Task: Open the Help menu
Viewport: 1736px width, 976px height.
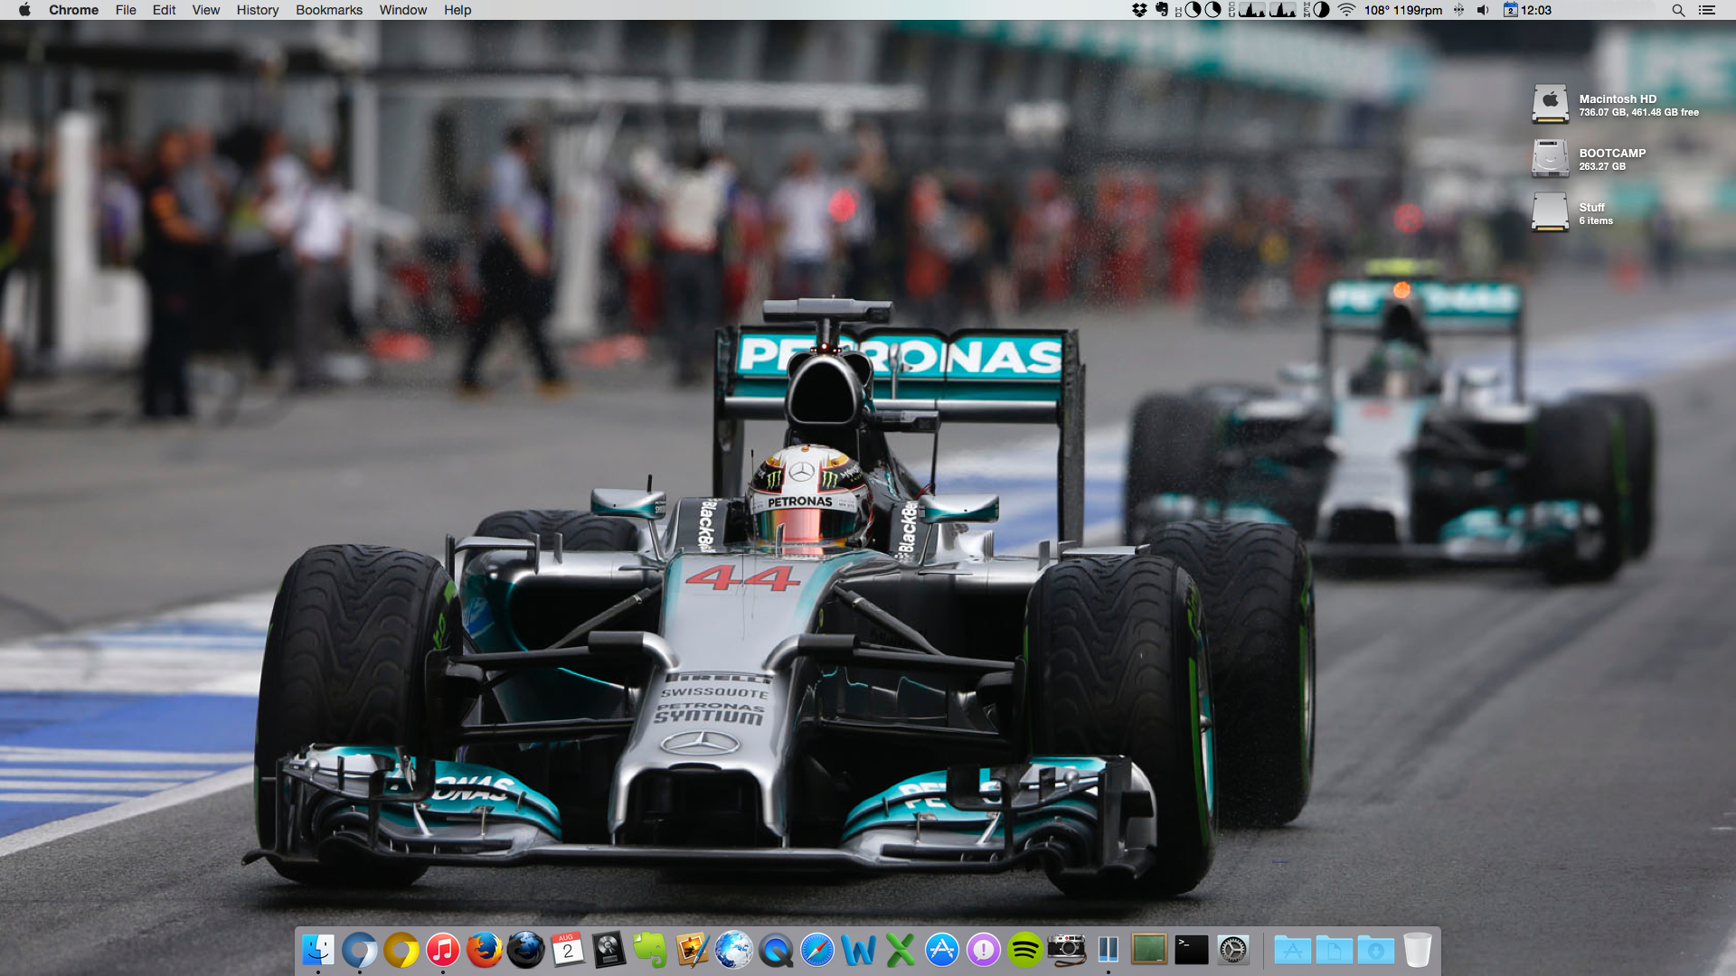Action: tap(458, 10)
